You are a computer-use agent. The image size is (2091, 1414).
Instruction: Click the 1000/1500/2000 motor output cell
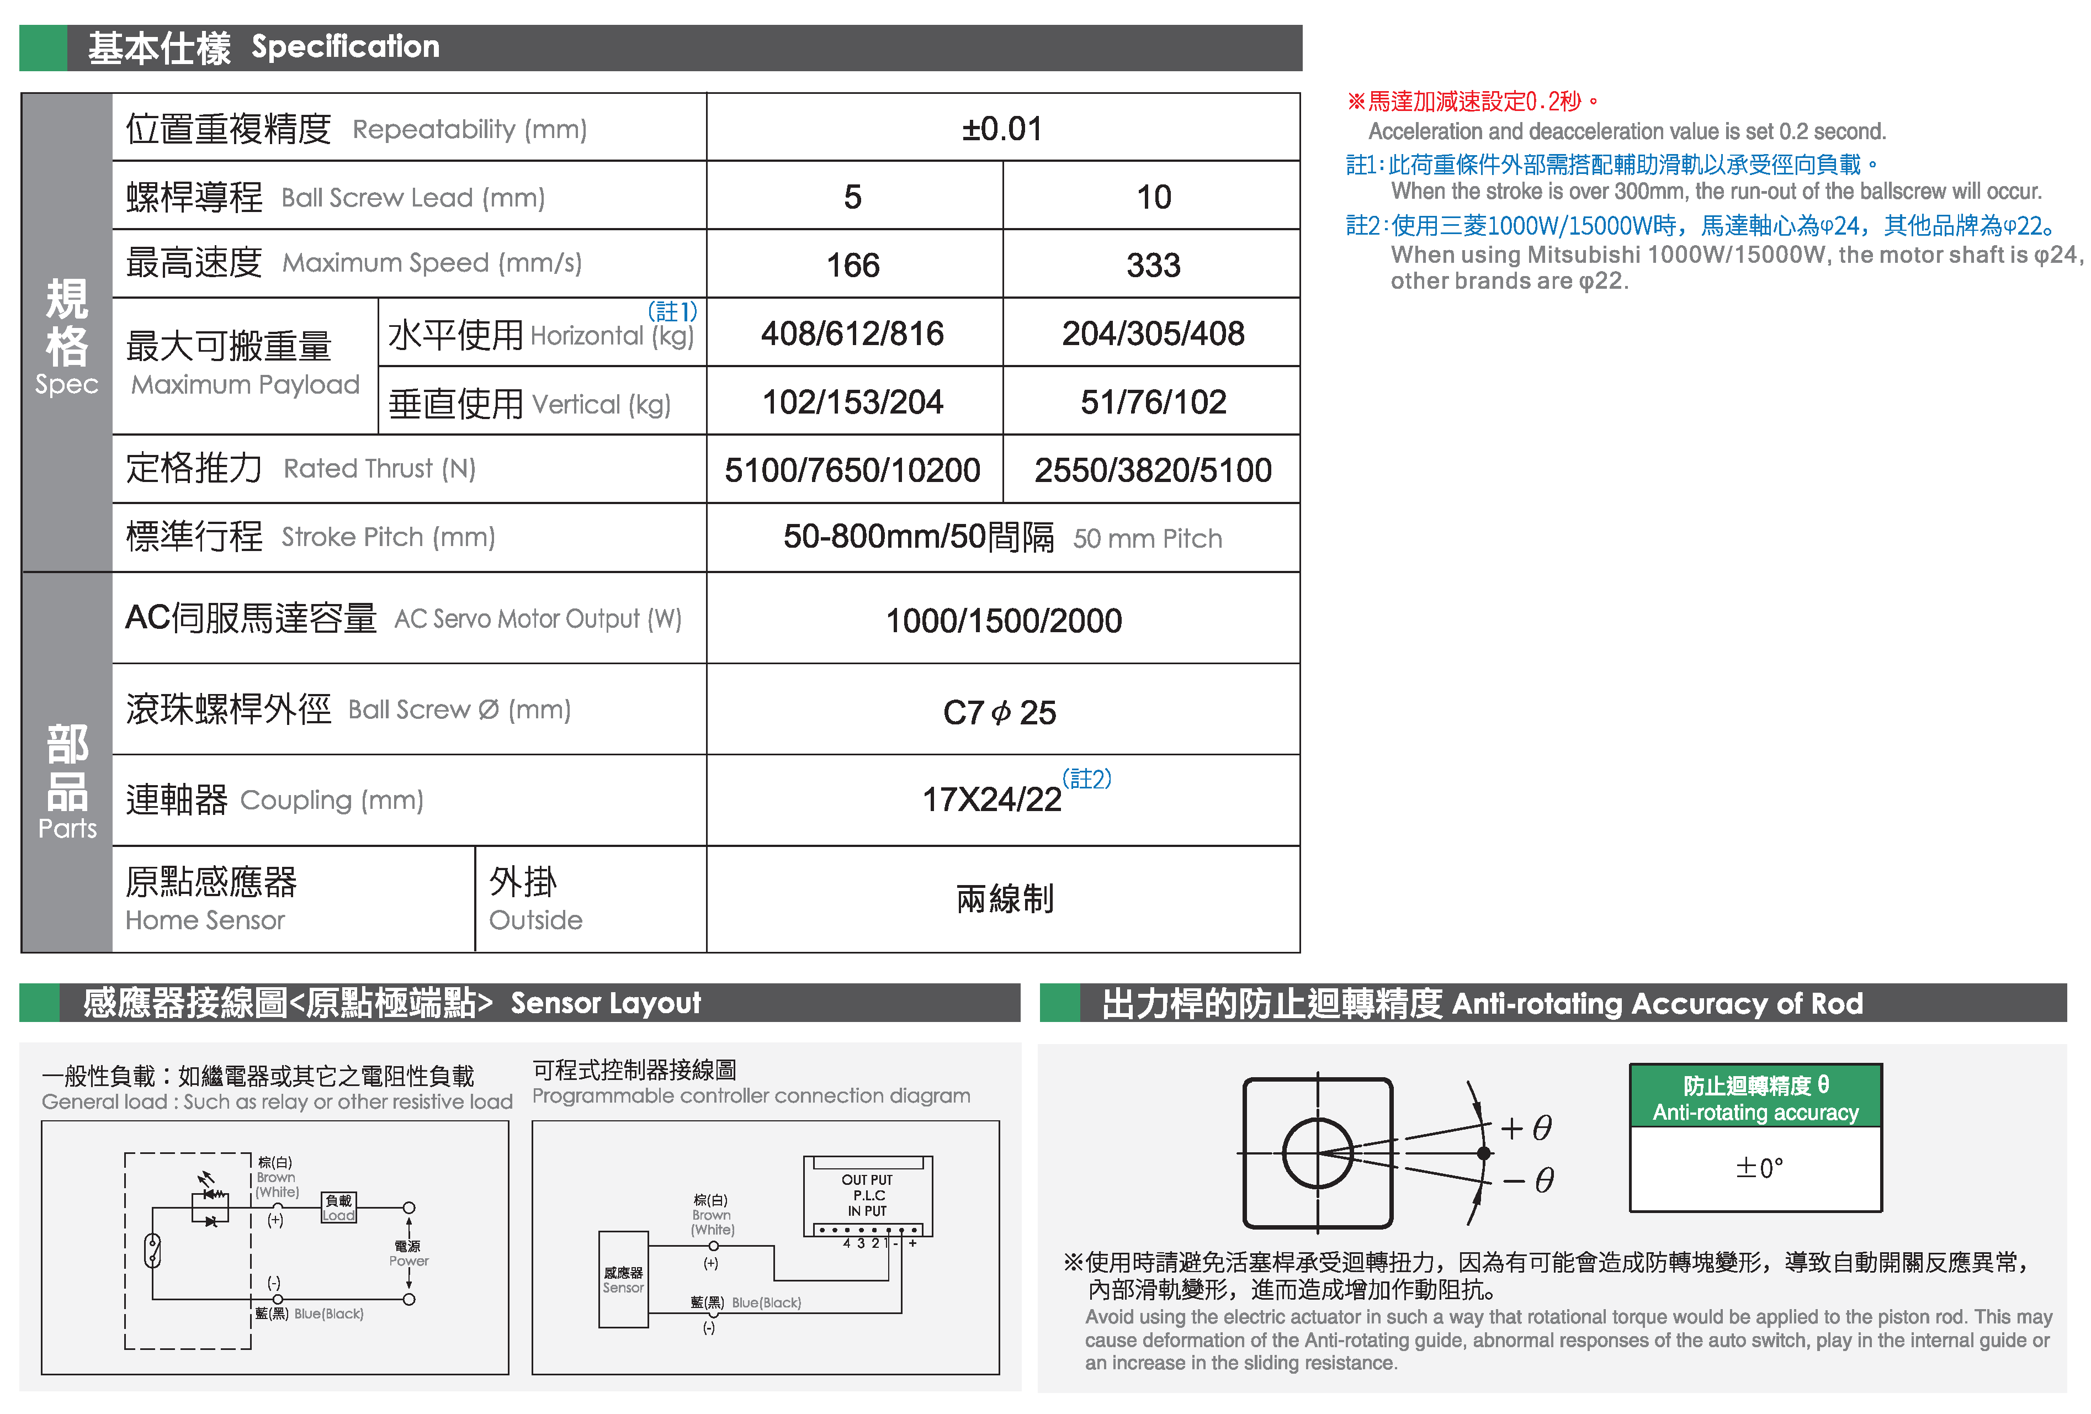pyautogui.click(x=1003, y=620)
